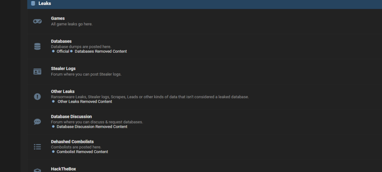Open the Dehashed Combolists forum title
The height and width of the screenshot is (172, 382).
tap(72, 142)
